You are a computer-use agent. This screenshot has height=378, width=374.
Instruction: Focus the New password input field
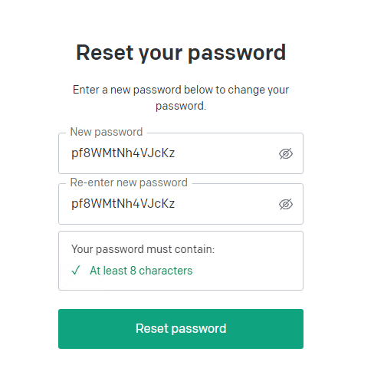181,153
